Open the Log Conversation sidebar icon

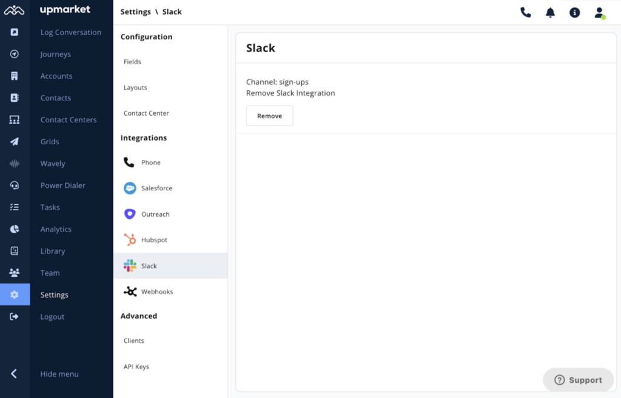[x=15, y=32]
